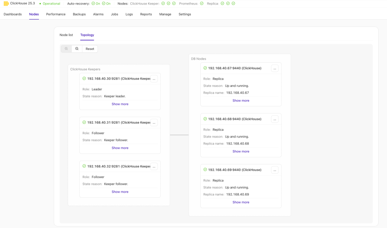Show more for keeper 192.168.40.30
Viewport: 387px width, 228px height.
tap(120, 104)
